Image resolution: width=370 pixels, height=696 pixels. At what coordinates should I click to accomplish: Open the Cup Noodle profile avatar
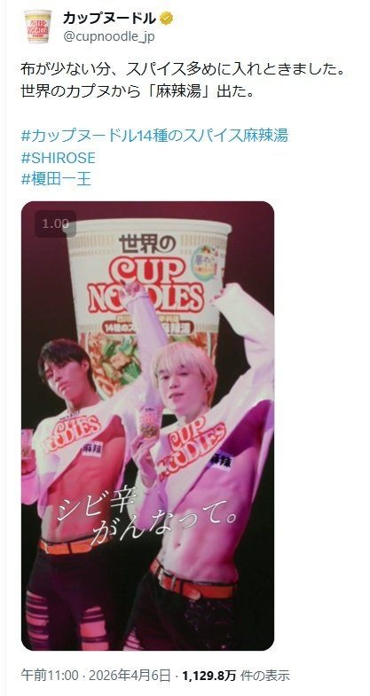[38, 27]
